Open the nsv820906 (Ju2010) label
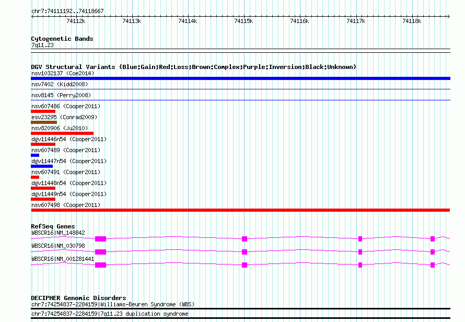The width and height of the screenshot is (465, 322). pyautogui.click(x=60, y=128)
